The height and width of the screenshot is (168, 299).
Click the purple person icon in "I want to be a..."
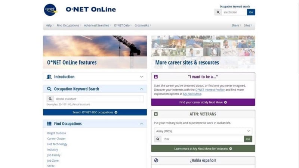[x=156, y=77]
